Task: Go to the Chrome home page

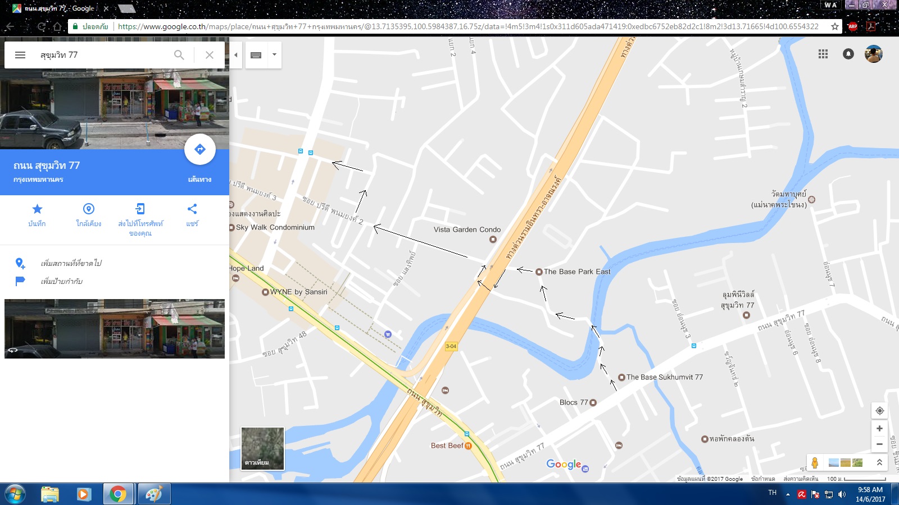Action: [57, 26]
